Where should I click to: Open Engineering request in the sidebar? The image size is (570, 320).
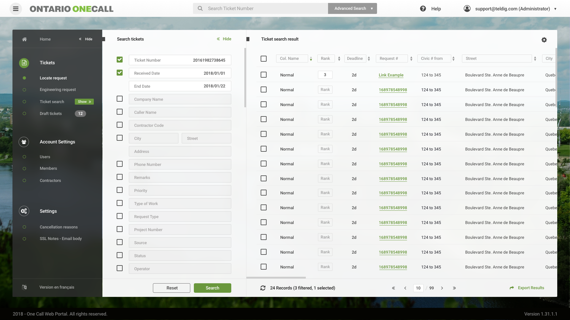tap(58, 89)
